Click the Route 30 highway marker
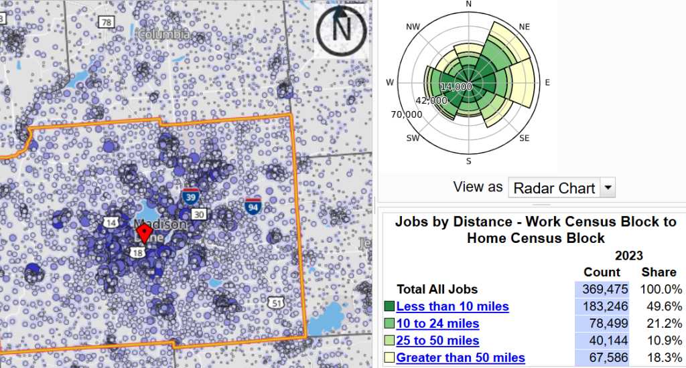This screenshot has width=686, height=368. (x=198, y=214)
